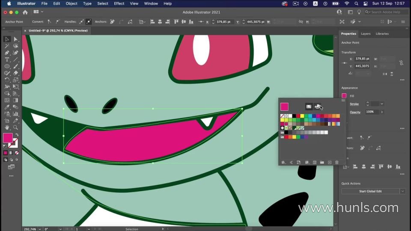Create New Color Group folder icon
The height and width of the screenshot is (231, 411).
pyautogui.click(x=322, y=163)
